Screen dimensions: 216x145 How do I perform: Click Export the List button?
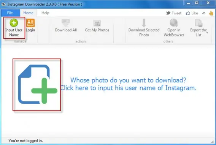(x=199, y=28)
